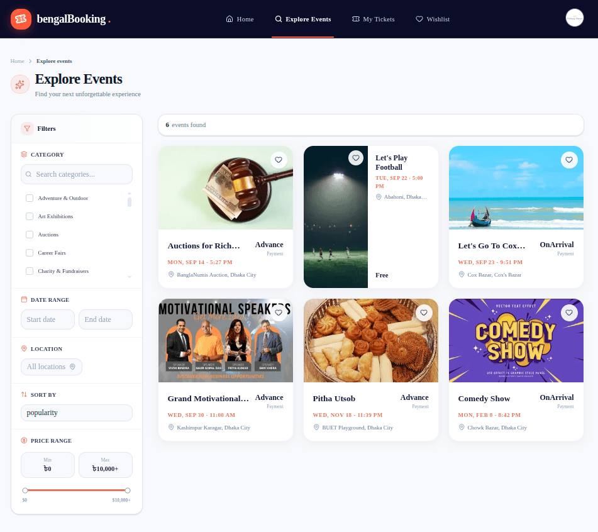Click the Category stack icon
598x532 pixels.
coord(24,155)
